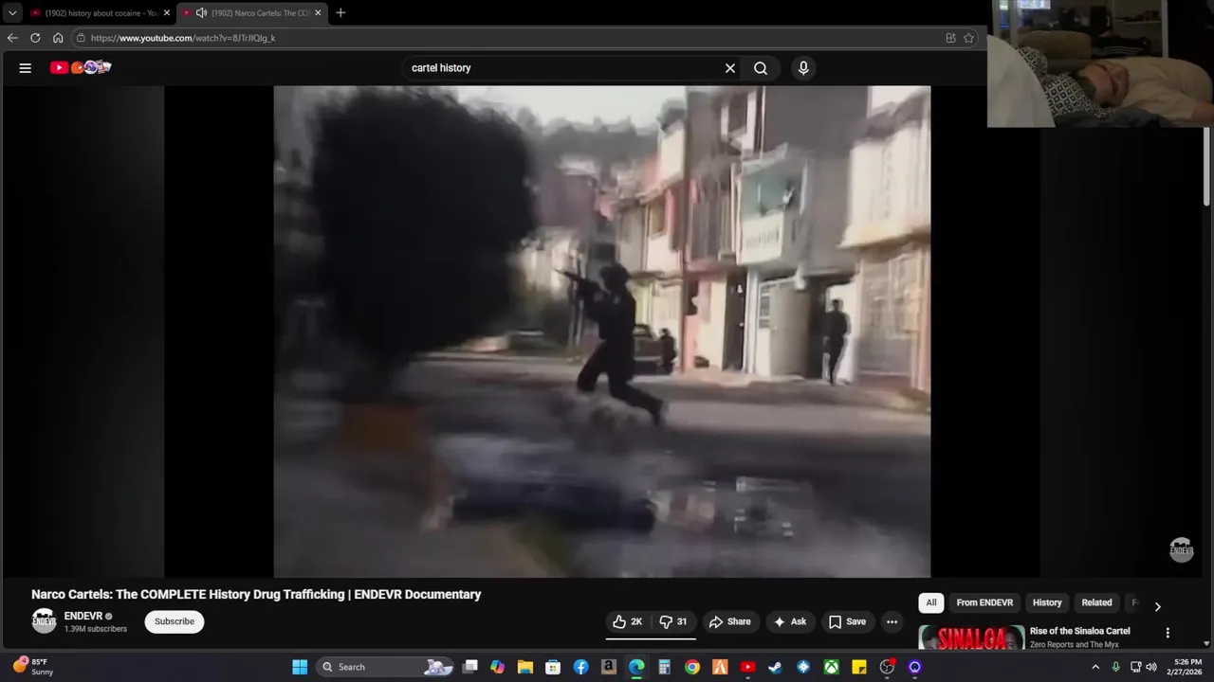Dislike the video with thumbs down
This screenshot has width=1214, height=682.
click(673, 621)
